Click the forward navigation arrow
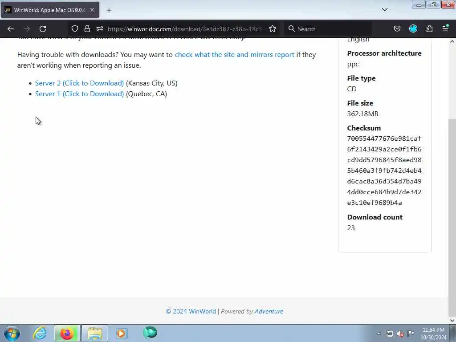The height and width of the screenshot is (342, 456). coord(27,29)
